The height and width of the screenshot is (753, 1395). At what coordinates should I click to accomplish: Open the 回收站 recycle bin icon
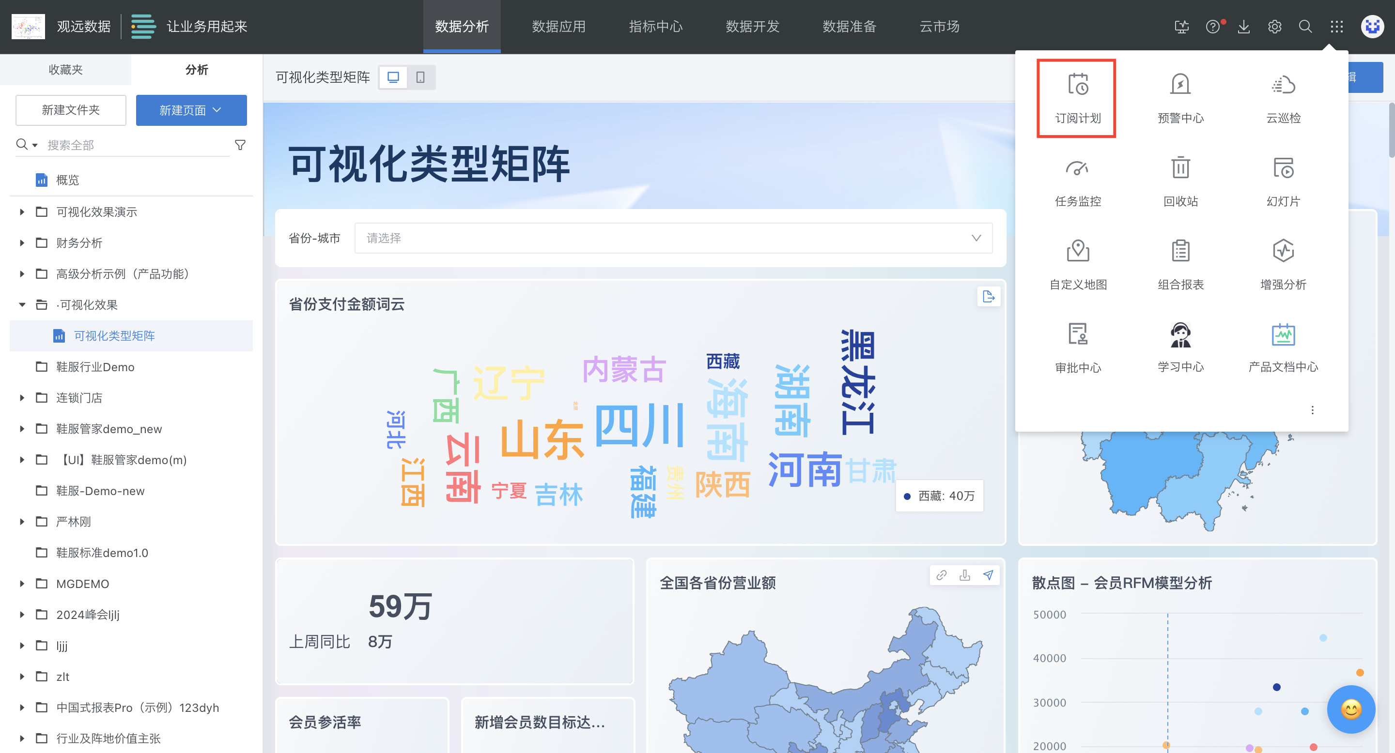pos(1180,169)
